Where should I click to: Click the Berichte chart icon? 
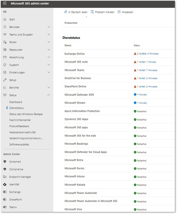(5, 87)
